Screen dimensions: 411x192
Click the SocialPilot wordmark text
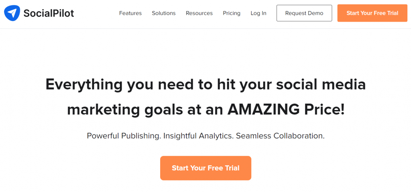[x=49, y=13]
